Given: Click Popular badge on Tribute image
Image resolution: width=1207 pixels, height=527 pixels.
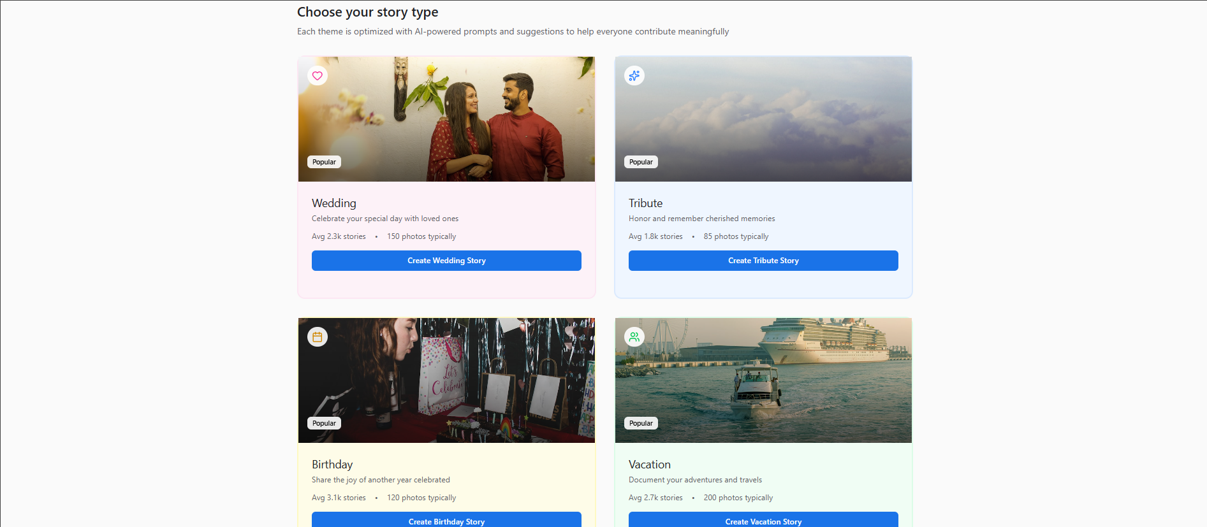Looking at the screenshot, I should tap(641, 162).
